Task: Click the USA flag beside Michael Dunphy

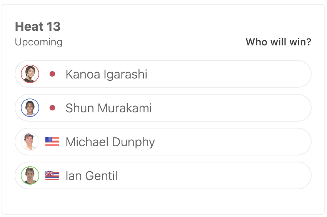Action: (x=52, y=142)
